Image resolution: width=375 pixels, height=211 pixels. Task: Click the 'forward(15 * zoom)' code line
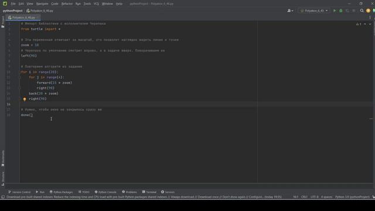click(x=54, y=83)
